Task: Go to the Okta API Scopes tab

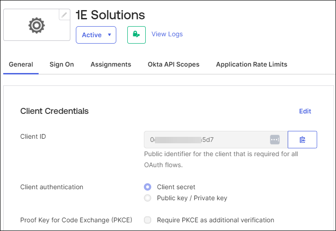Action: pos(173,64)
